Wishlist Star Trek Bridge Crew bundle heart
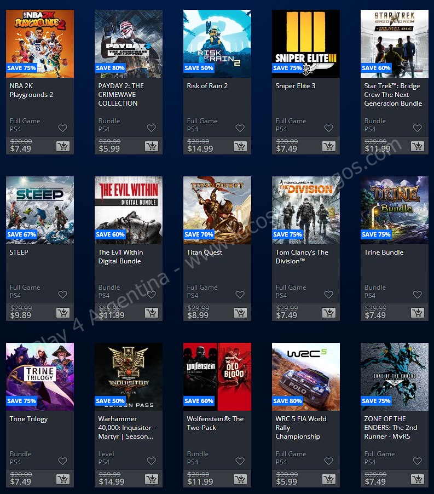434x494 pixels. tap(417, 128)
